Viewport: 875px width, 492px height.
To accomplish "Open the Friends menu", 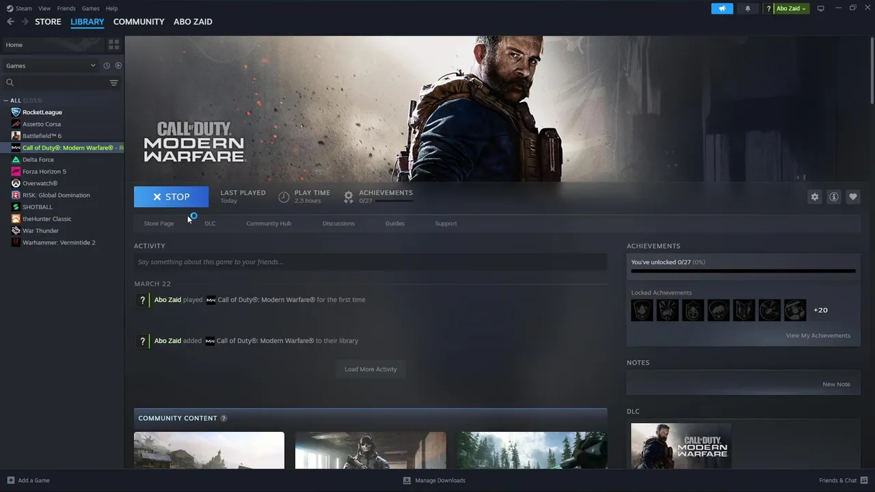I will pos(66,8).
